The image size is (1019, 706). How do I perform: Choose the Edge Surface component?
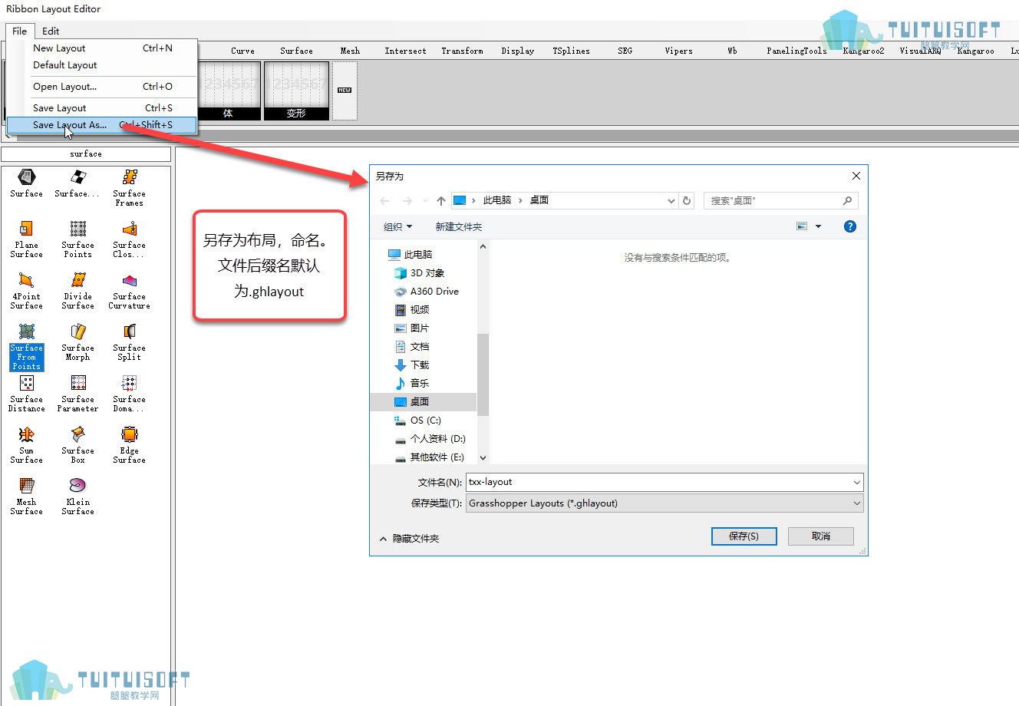tap(129, 444)
